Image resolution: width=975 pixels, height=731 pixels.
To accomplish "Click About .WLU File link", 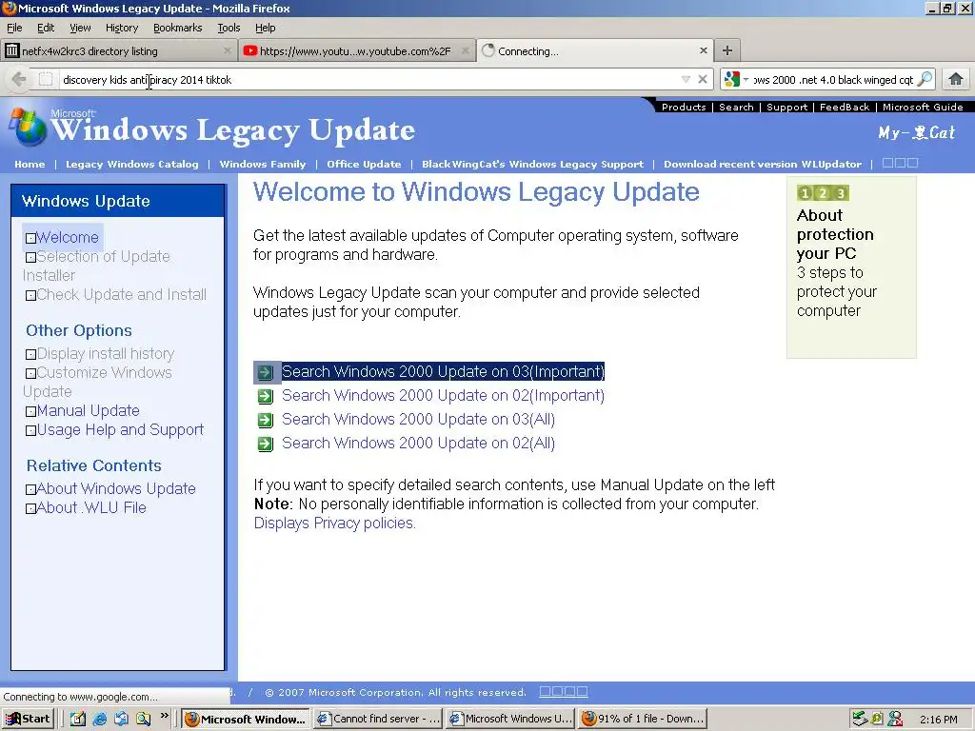I will [x=91, y=508].
